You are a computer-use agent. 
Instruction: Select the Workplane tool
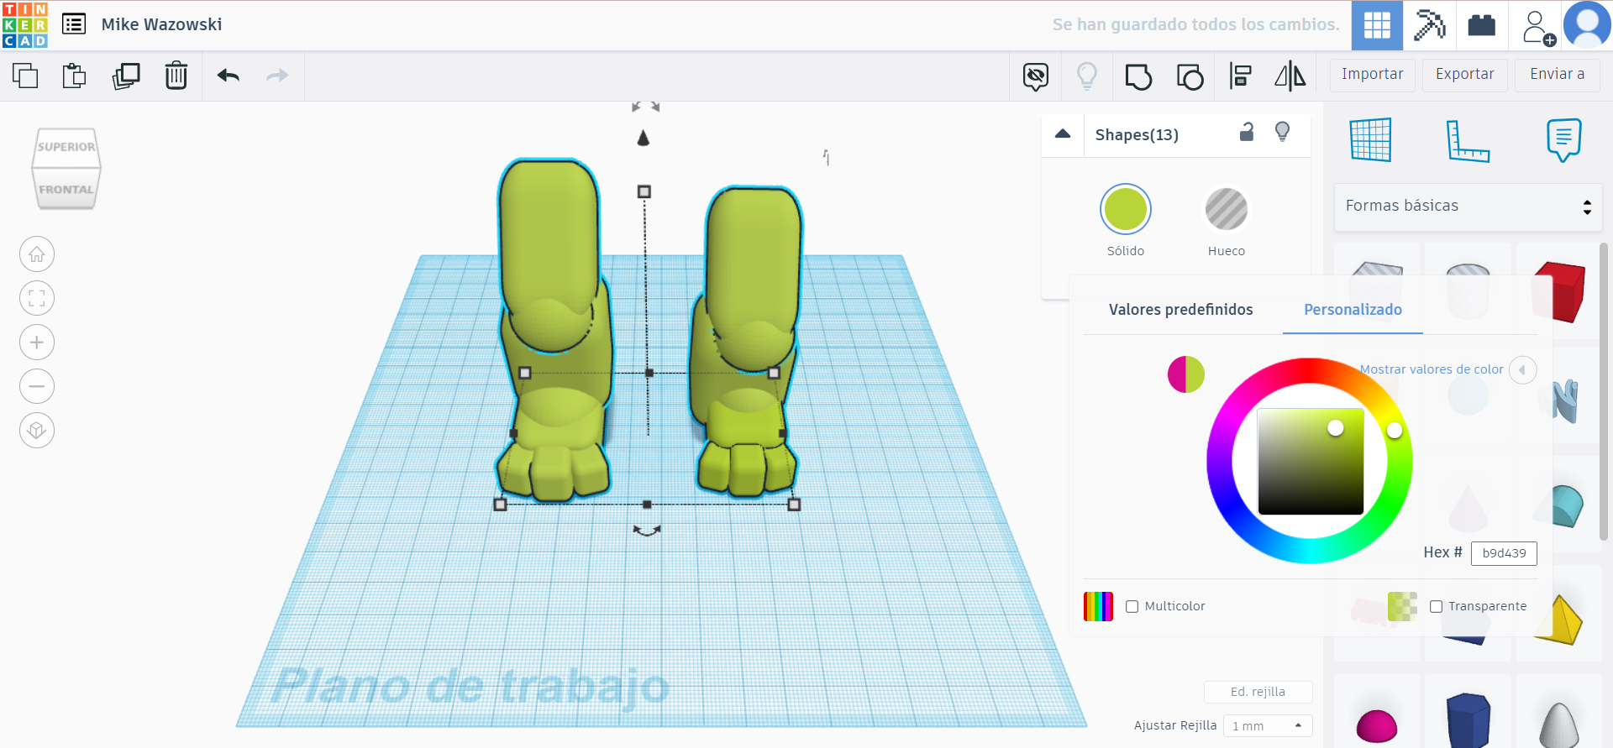coord(1371,139)
